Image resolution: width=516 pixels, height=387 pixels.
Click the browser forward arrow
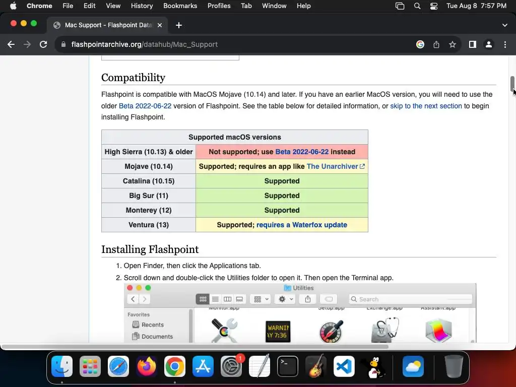(x=27, y=44)
